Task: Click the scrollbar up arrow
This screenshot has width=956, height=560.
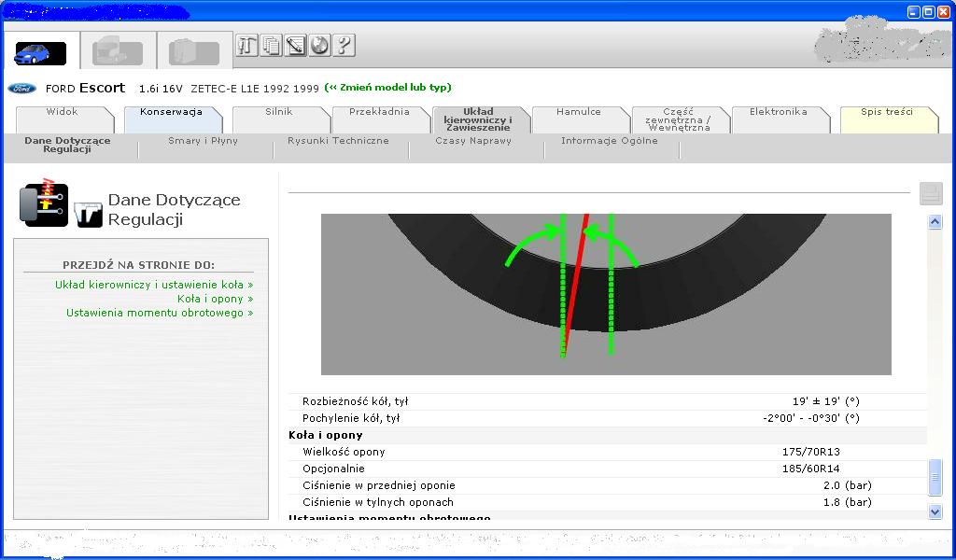Action: click(x=935, y=222)
